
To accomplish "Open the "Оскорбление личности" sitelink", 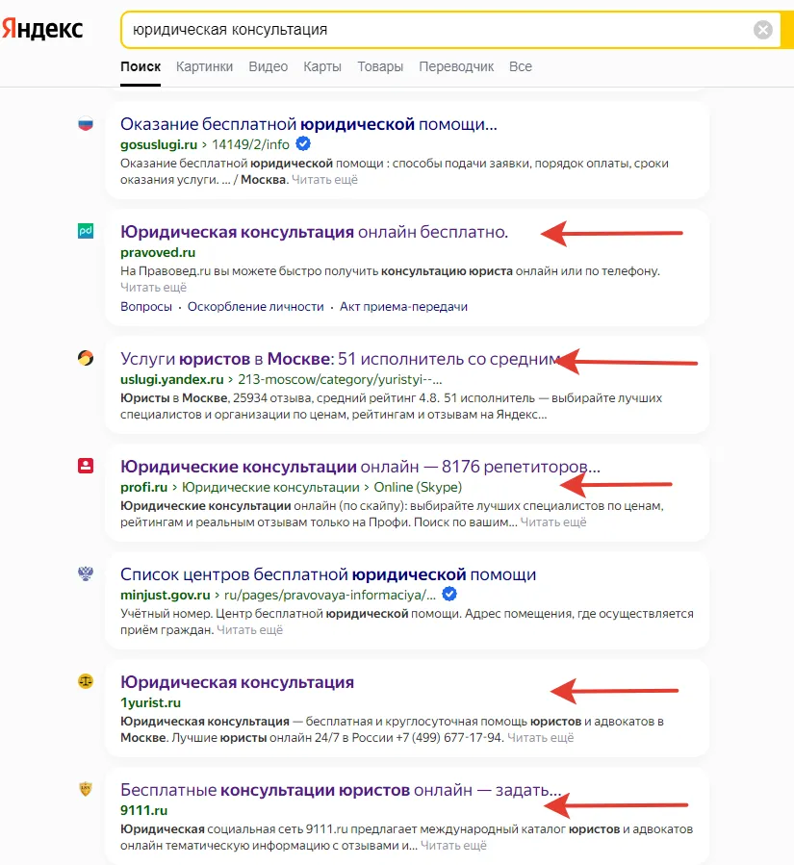I will 255,307.
